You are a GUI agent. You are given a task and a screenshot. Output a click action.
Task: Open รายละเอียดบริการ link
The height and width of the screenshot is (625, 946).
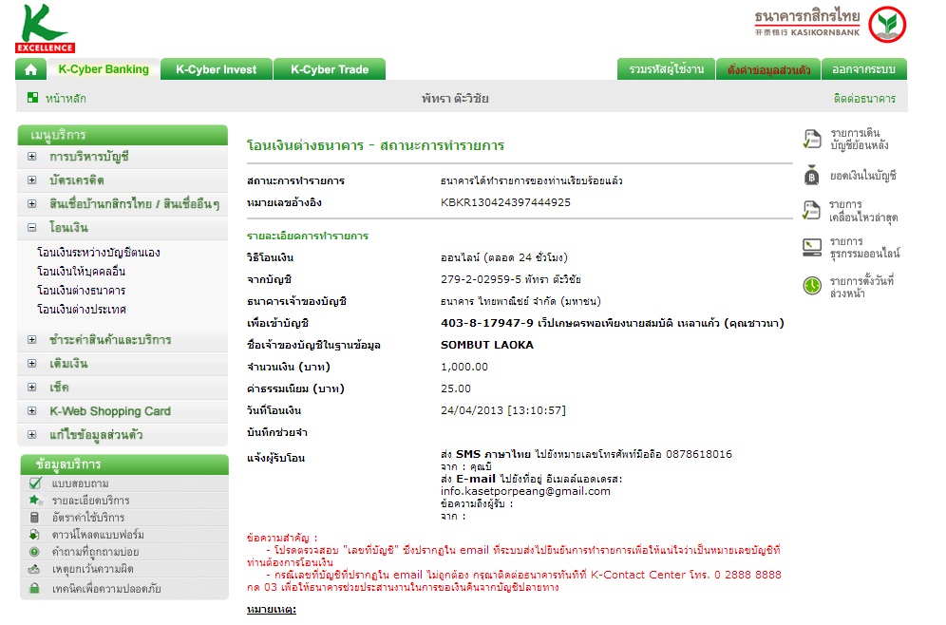point(90,501)
